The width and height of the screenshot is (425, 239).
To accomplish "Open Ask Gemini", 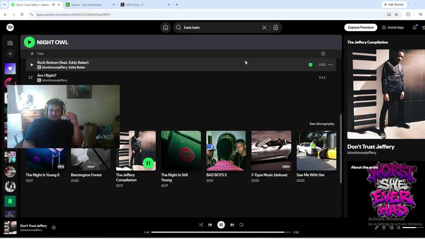I will pos(394,5).
